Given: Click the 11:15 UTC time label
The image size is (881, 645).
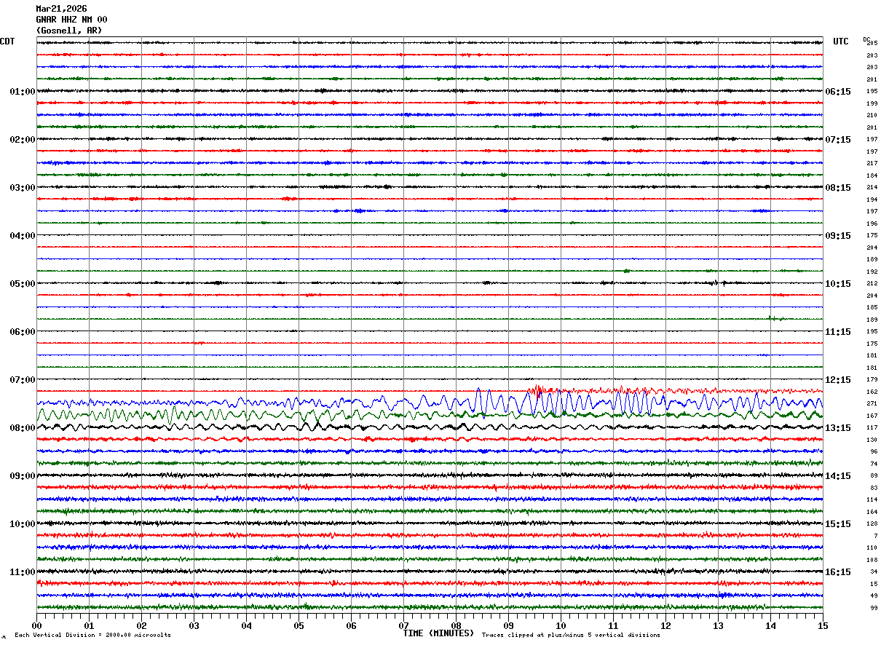Looking at the screenshot, I should [x=839, y=332].
